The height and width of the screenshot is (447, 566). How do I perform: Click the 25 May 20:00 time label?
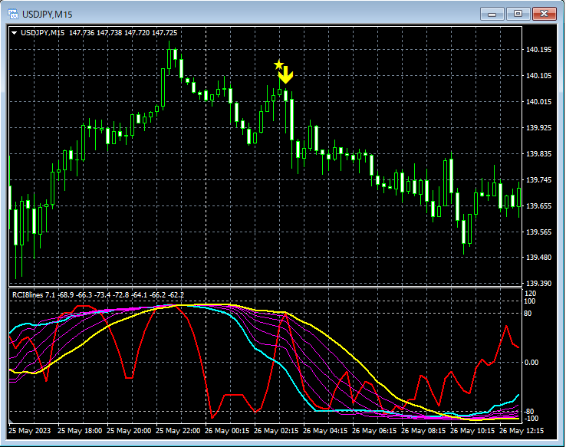(129, 431)
